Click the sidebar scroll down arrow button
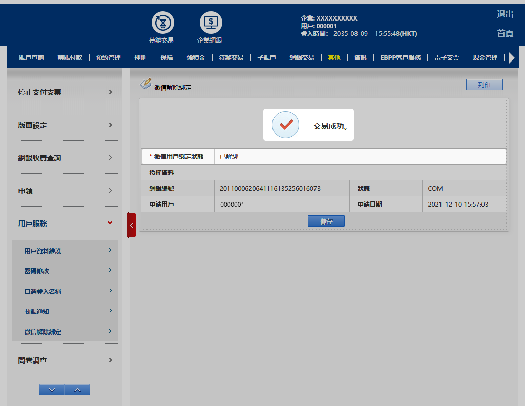The width and height of the screenshot is (525, 406). click(52, 390)
